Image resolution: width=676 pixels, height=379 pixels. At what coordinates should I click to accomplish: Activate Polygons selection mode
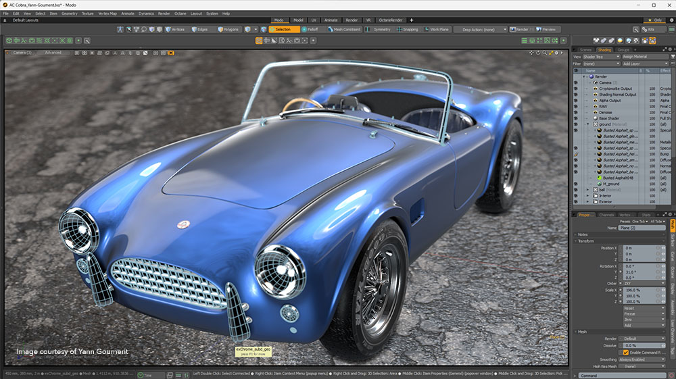230,30
